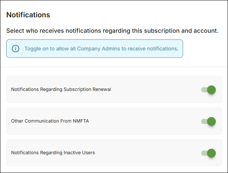Click the light green track of NMFTA toggle

pyautogui.click(x=204, y=121)
